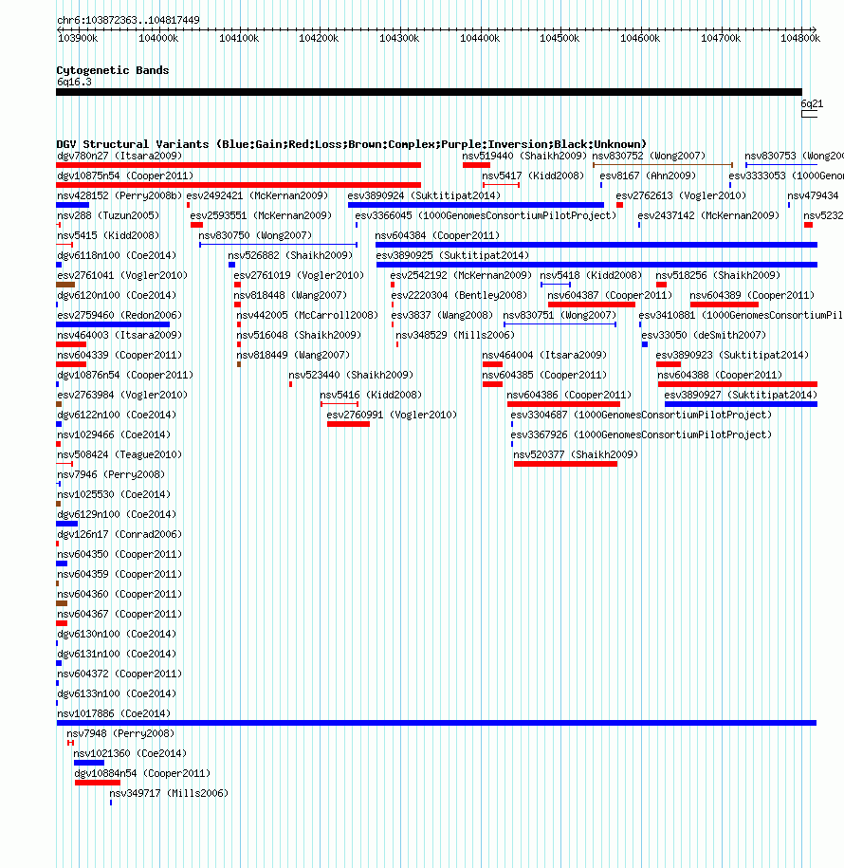Click the 104800k ruler label
844x868 pixels.
[800, 38]
